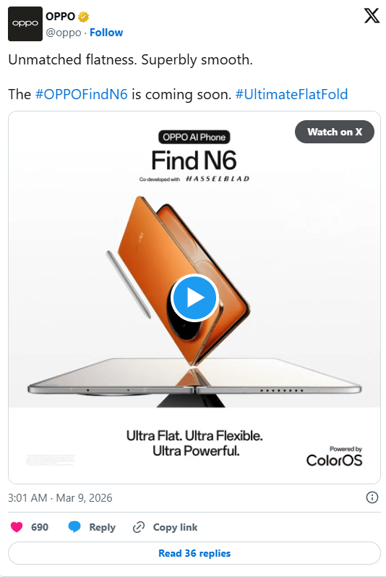Image resolution: width=386 pixels, height=577 pixels.
Task: Click the Find N6 video thumbnail title
Action: point(194,161)
